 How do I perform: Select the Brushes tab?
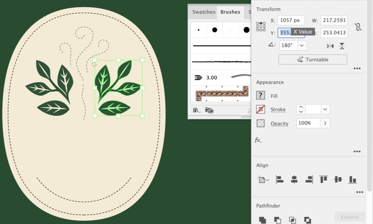(230, 12)
